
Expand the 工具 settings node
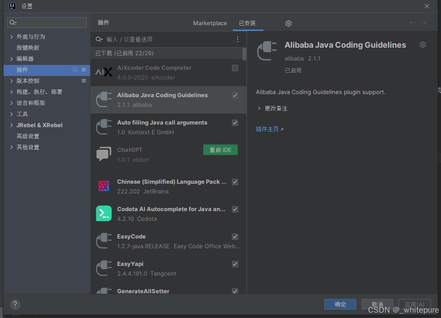[11, 114]
